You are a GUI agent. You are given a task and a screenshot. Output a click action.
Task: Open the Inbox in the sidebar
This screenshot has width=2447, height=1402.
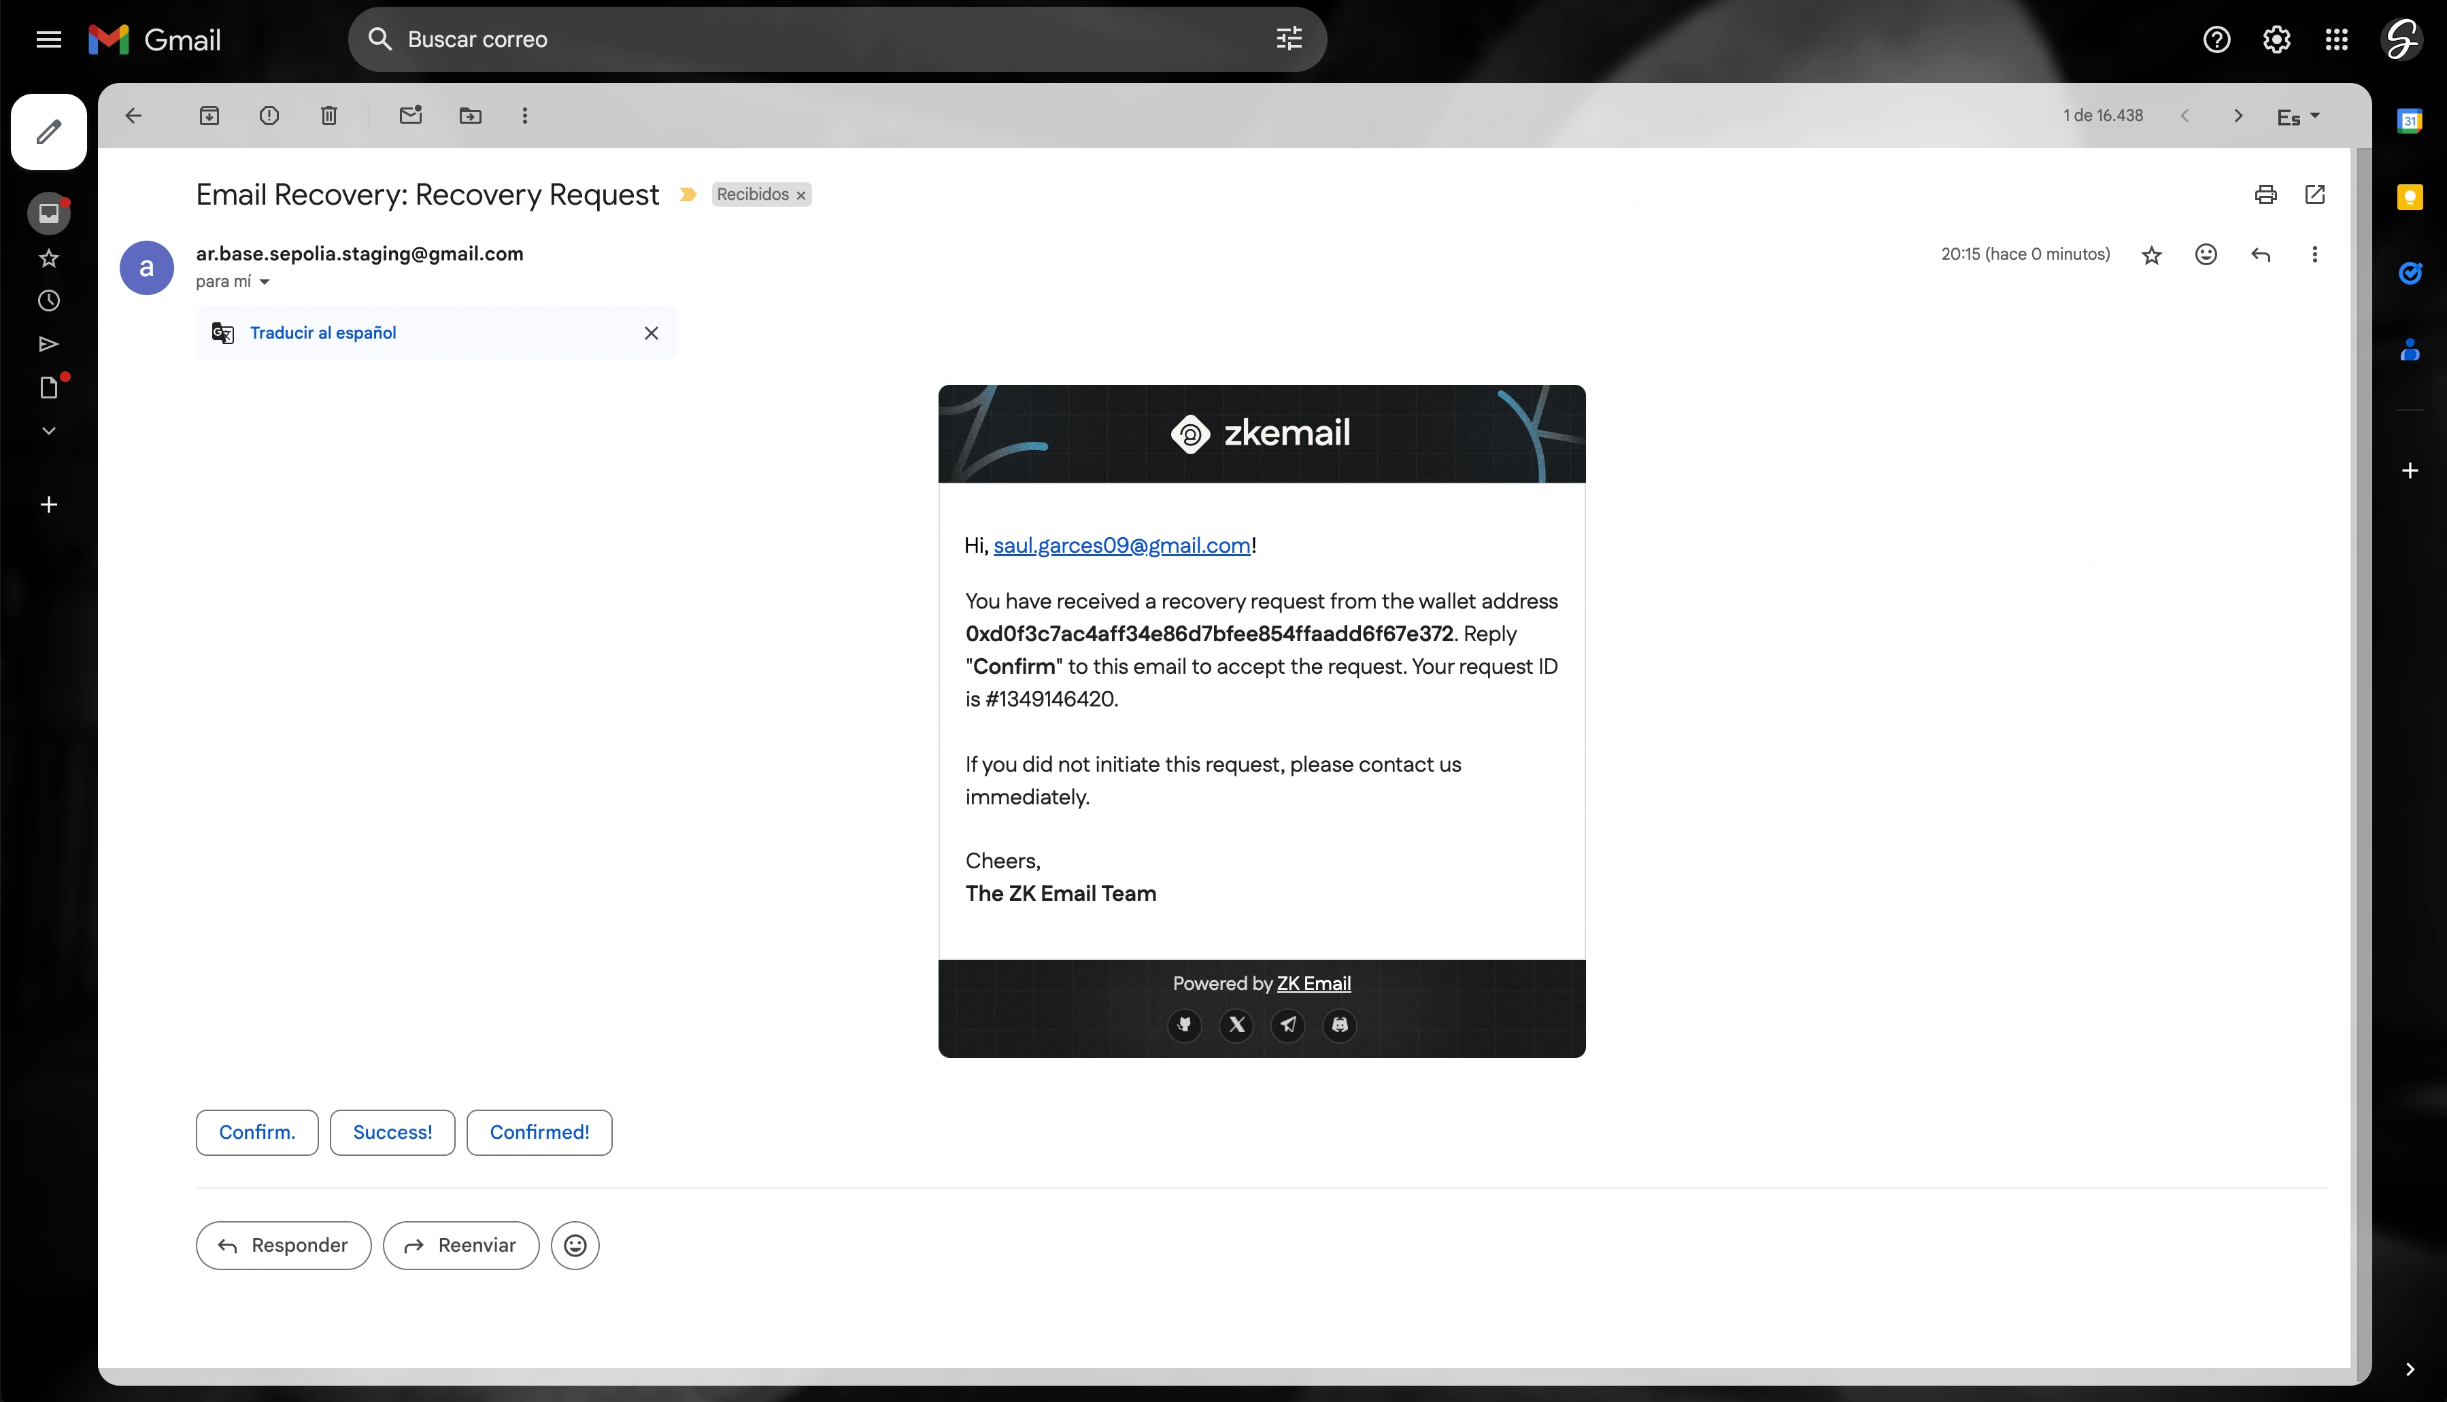pyautogui.click(x=48, y=213)
